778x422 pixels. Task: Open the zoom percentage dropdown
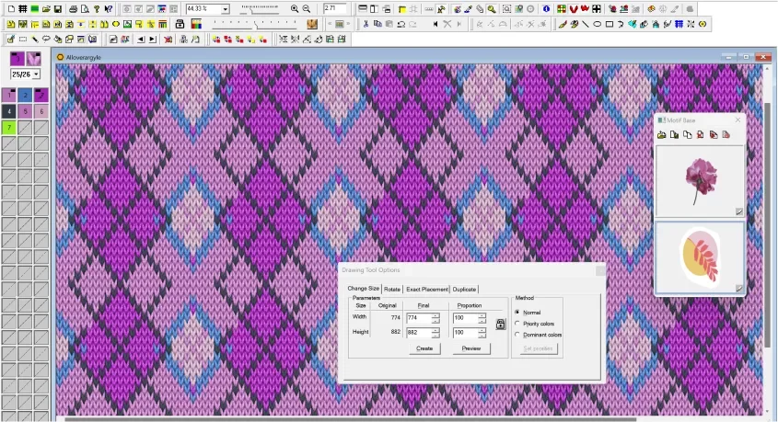point(226,9)
